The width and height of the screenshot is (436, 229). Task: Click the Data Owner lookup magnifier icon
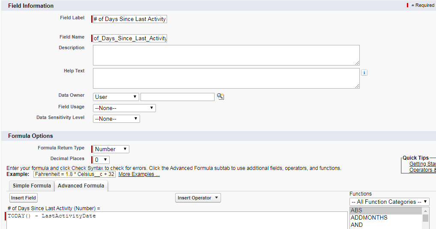(221, 96)
